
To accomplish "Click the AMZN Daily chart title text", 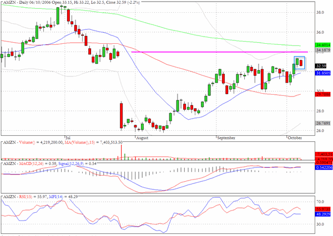I will pyautogui.click(x=72, y=3).
